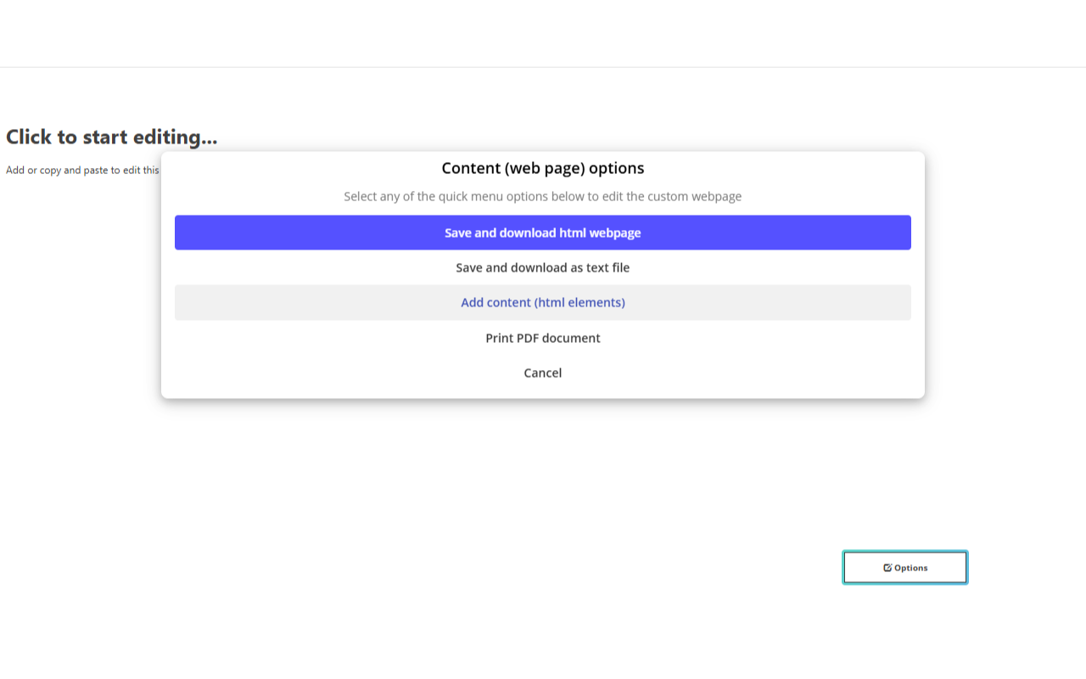Select Save and download as text file
This screenshot has width=1086, height=679.
[x=543, y=267]
